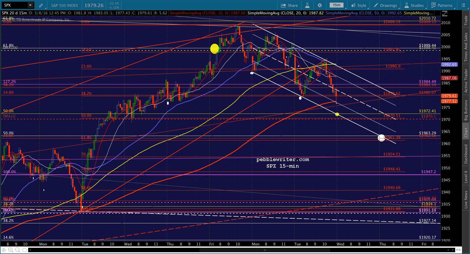
Task: Open the Big Buttons sidebar tab
Action: 466,110
